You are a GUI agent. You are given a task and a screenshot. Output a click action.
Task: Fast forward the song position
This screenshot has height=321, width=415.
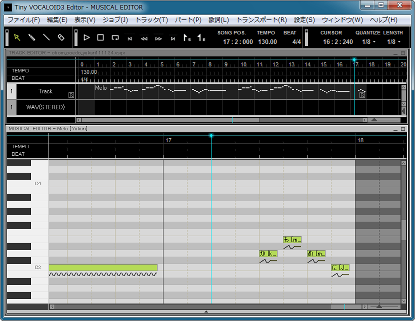[x=158, y=39]
